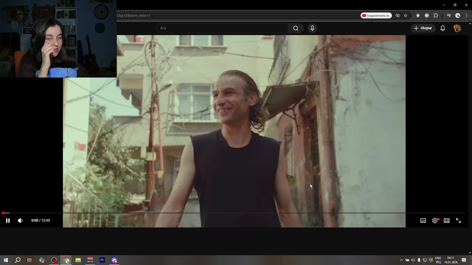
Task: Open the Windows notification center
Action: (x=464, y=260)
